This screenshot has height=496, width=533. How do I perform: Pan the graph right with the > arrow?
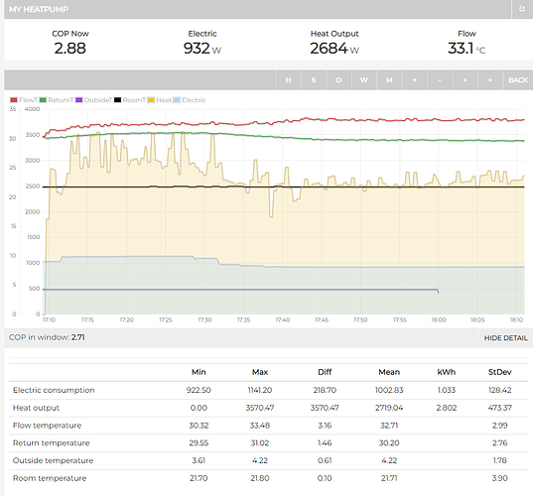tap(490, 80)
